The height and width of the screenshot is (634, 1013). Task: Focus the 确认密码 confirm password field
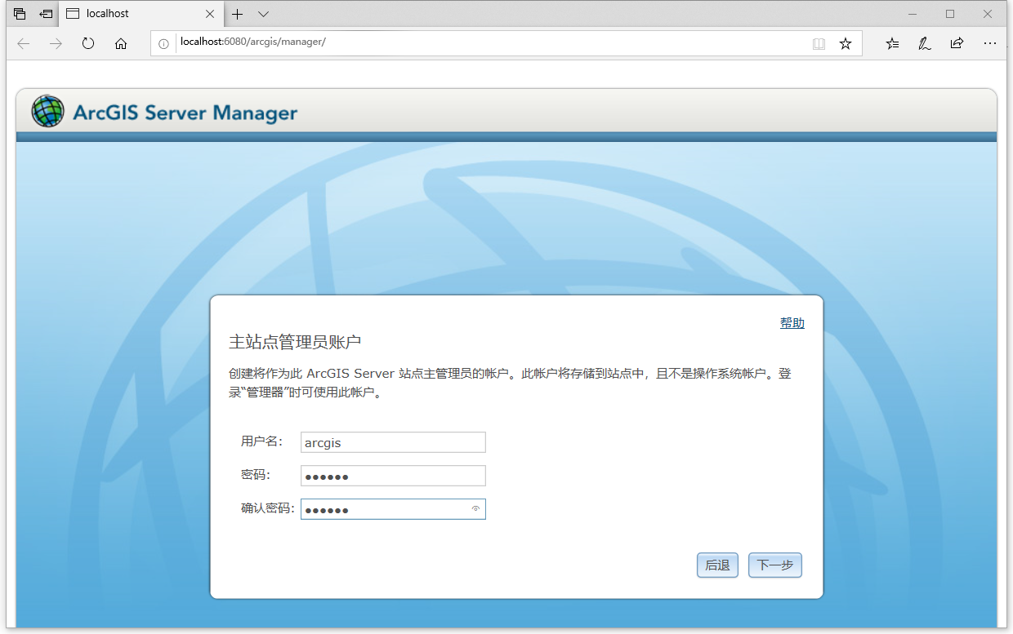393,509
